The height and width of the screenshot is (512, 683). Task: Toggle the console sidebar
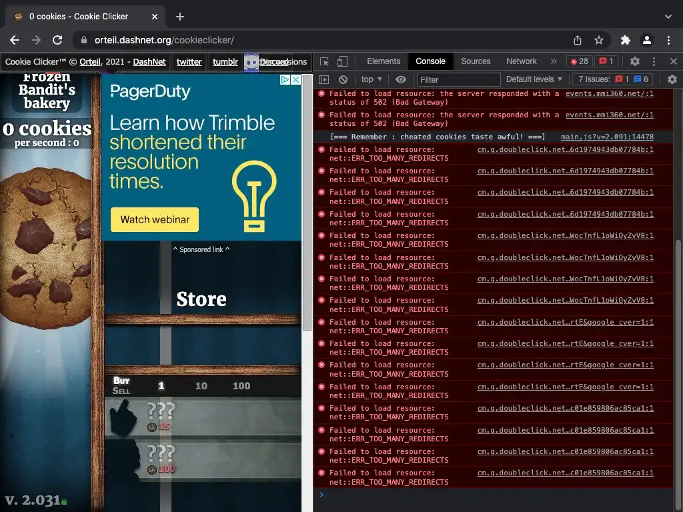pos(323,80)
